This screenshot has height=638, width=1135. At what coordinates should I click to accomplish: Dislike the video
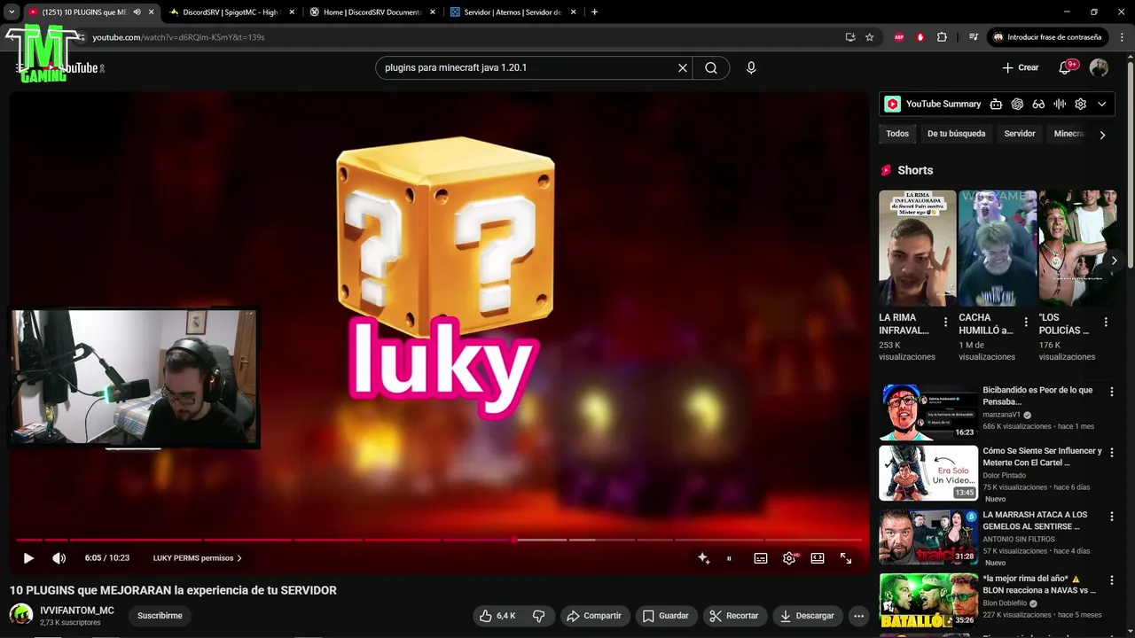coord(538,616)
